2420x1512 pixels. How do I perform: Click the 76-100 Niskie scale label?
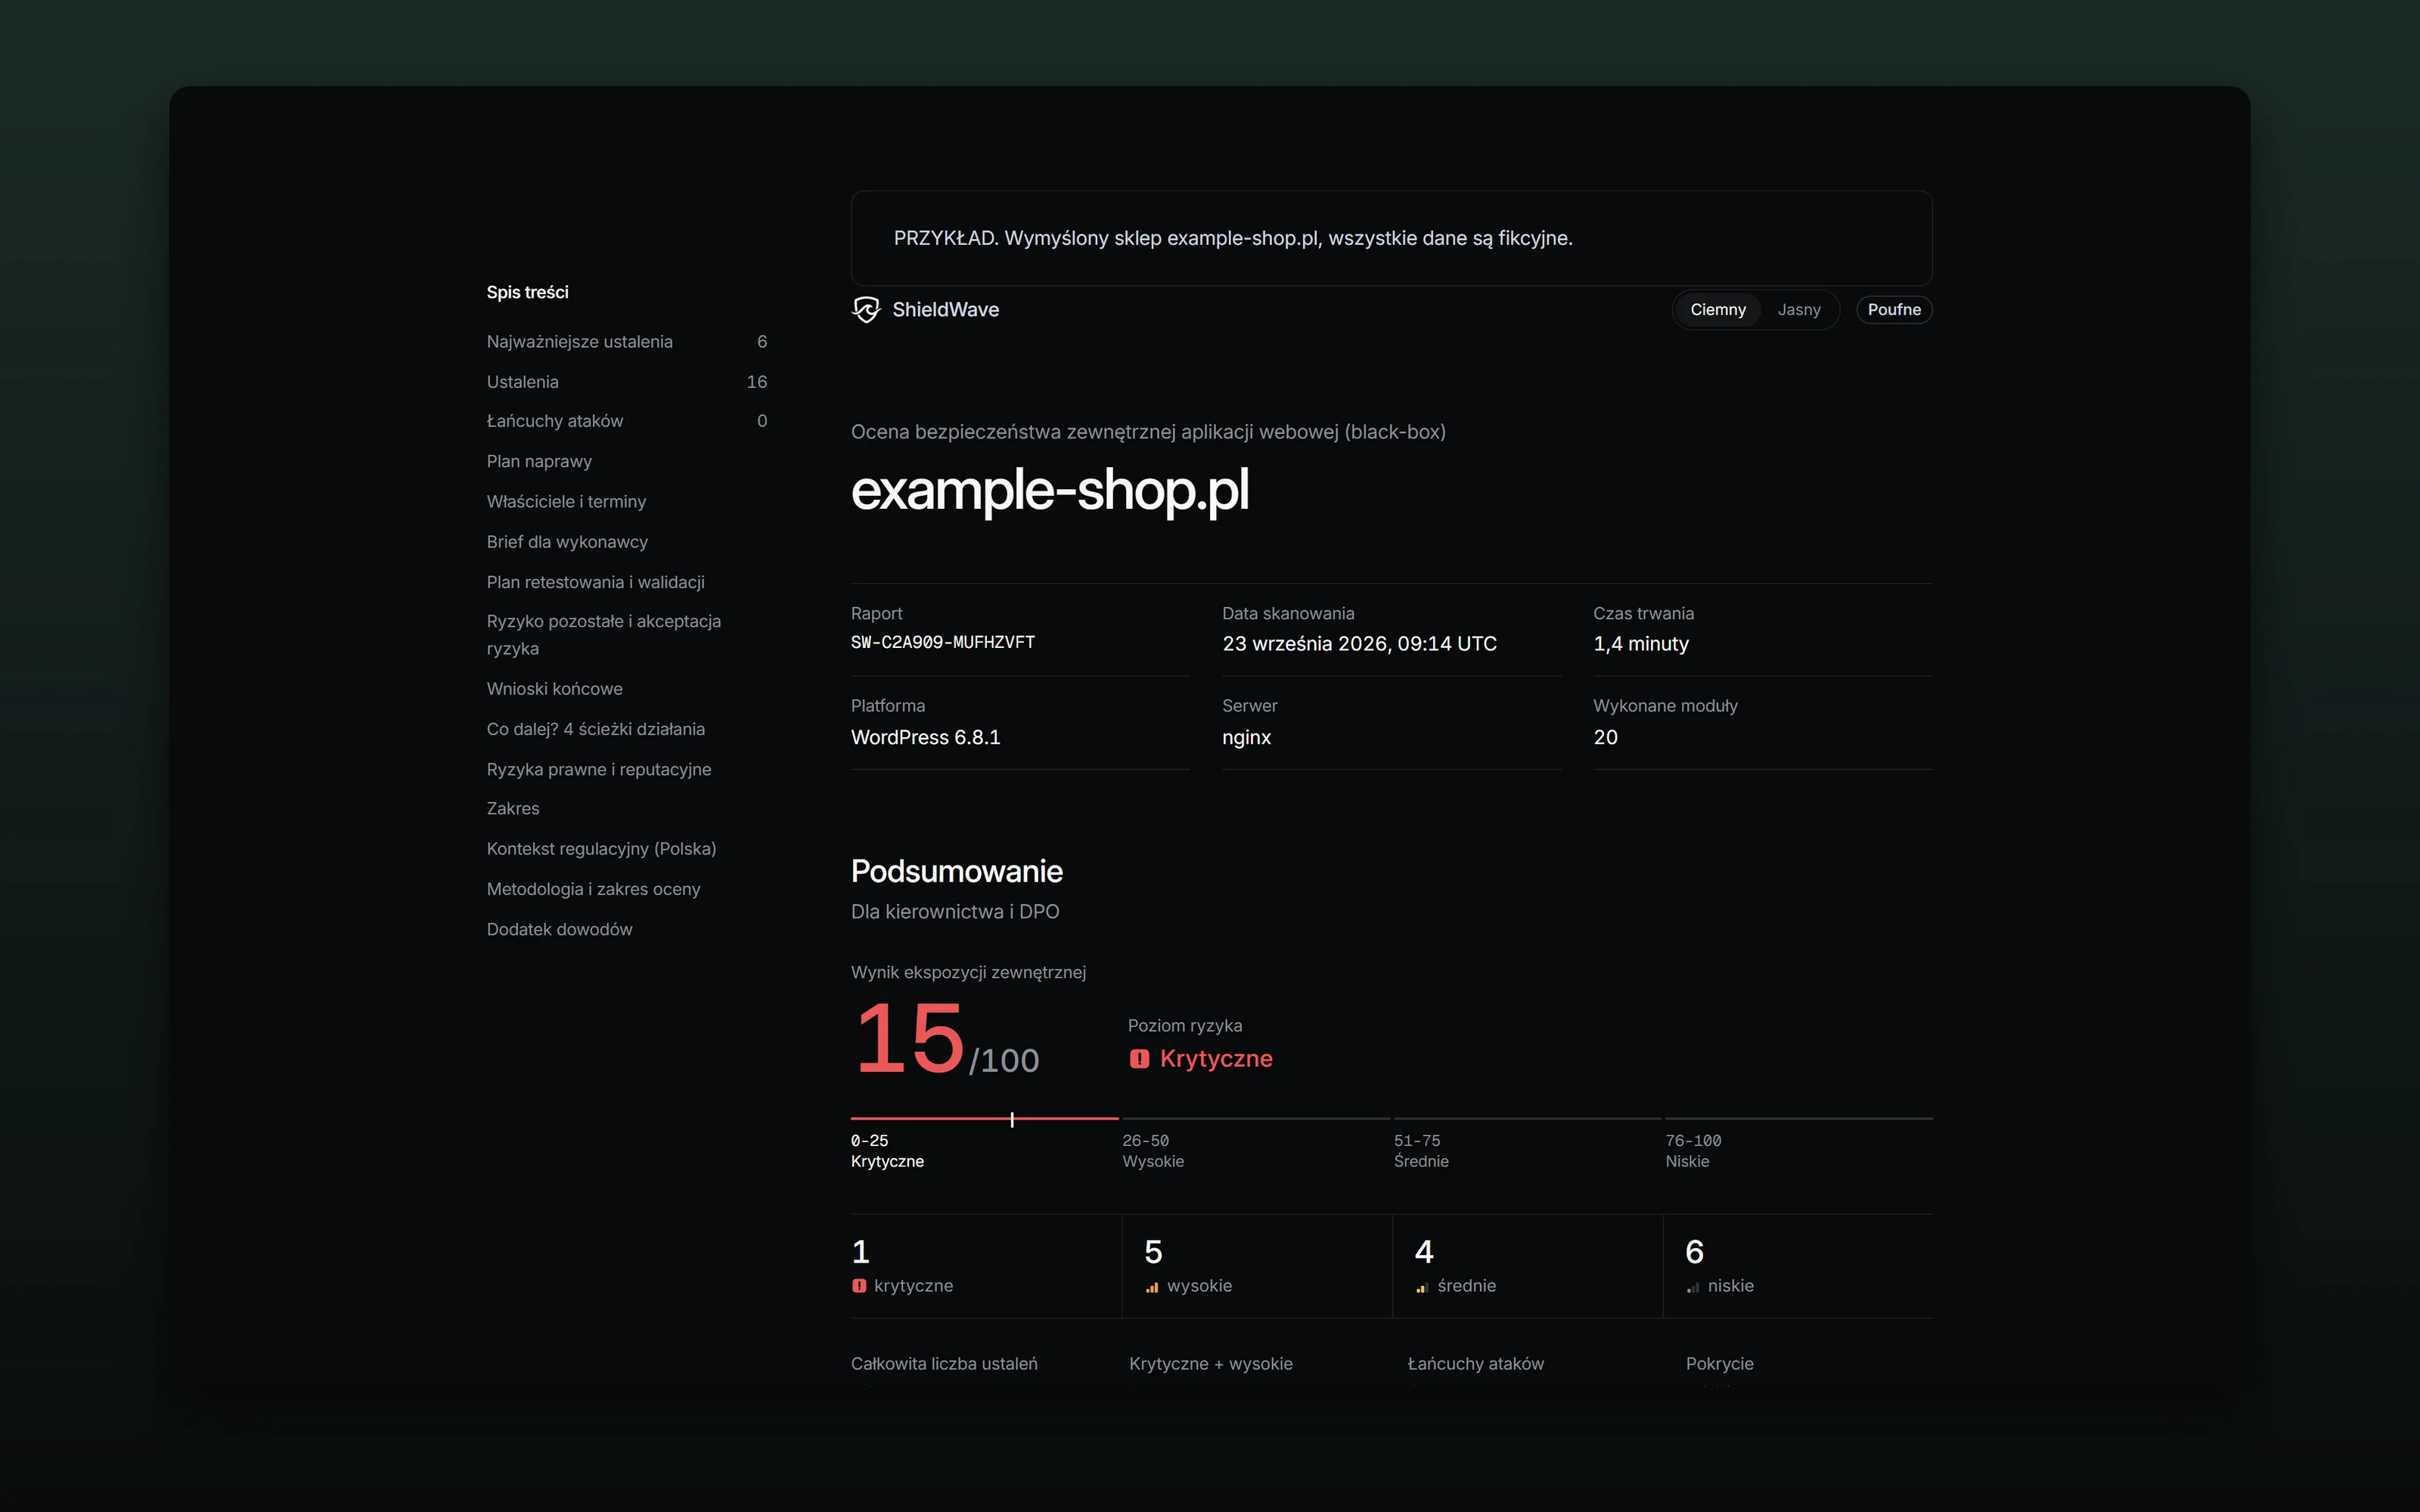1693,1151
